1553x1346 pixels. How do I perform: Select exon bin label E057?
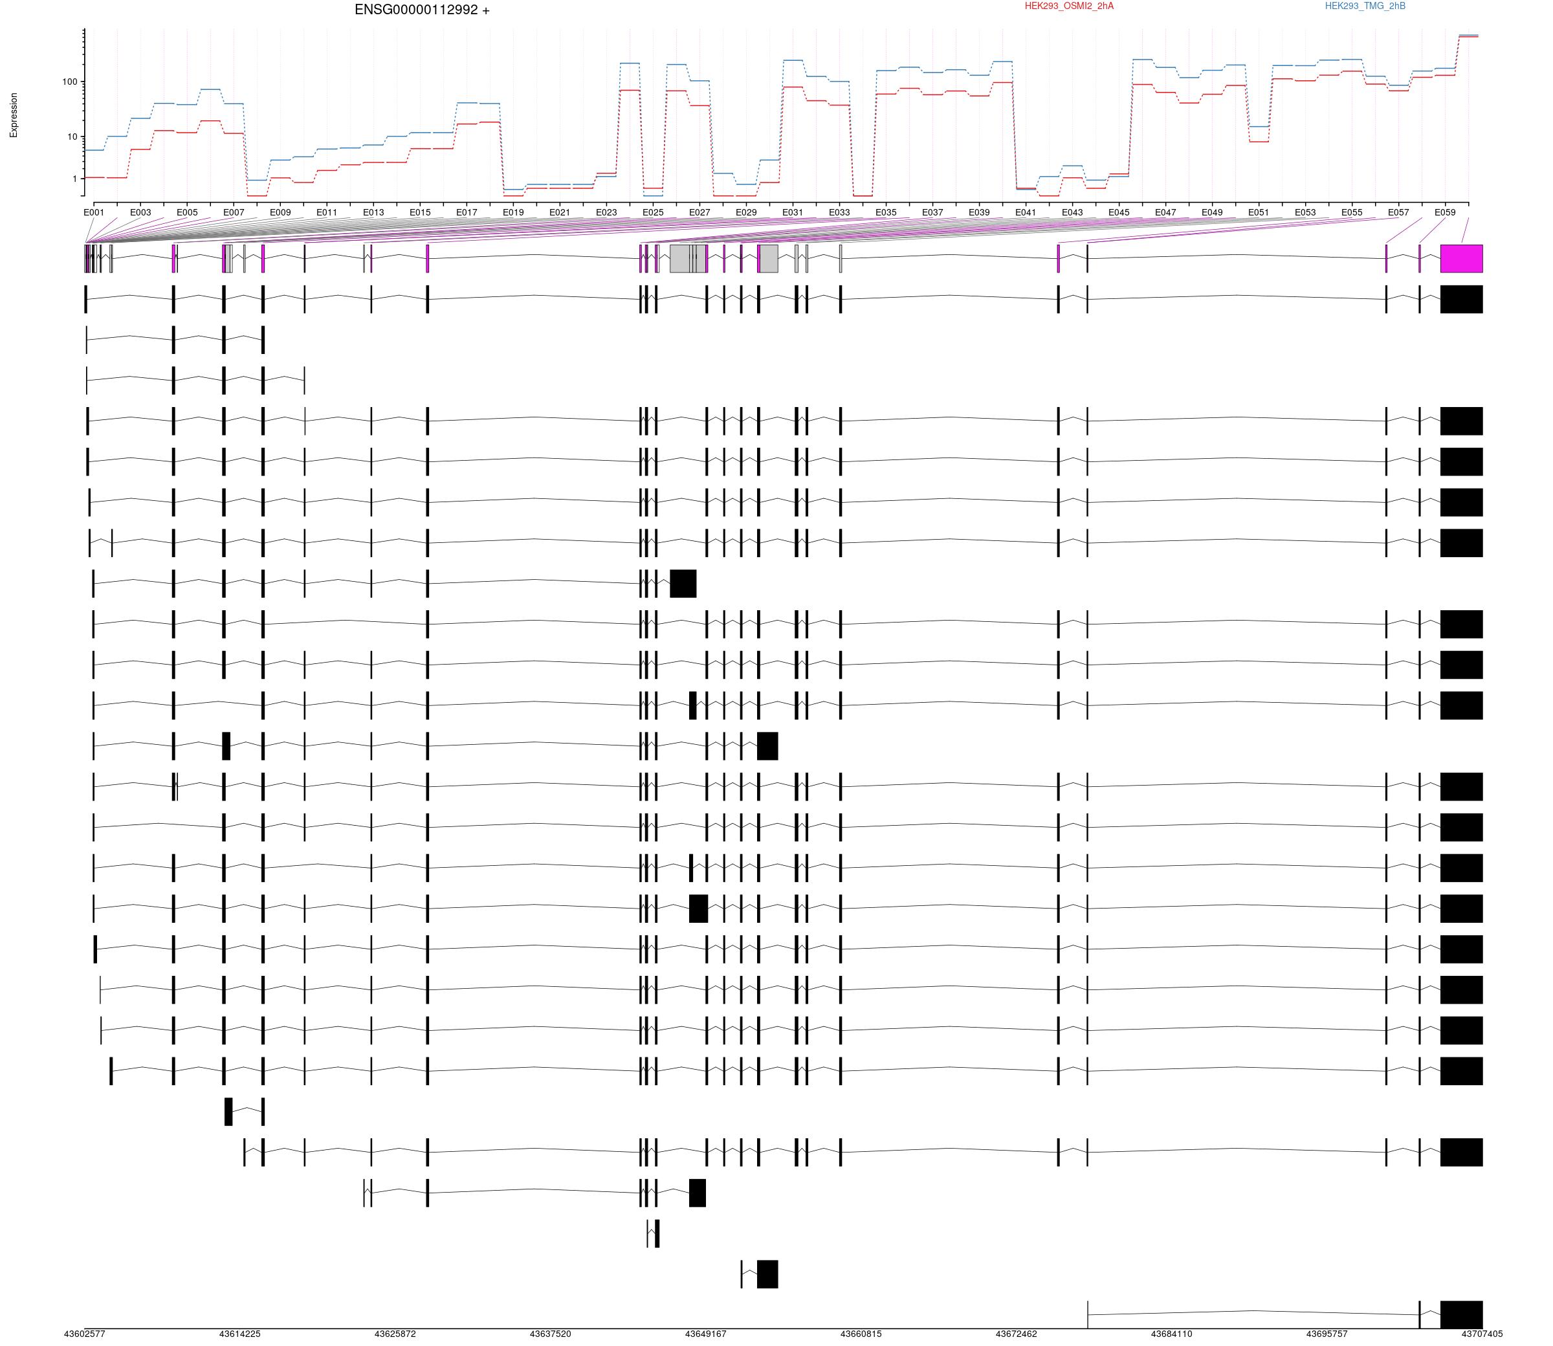(1398, 212)
